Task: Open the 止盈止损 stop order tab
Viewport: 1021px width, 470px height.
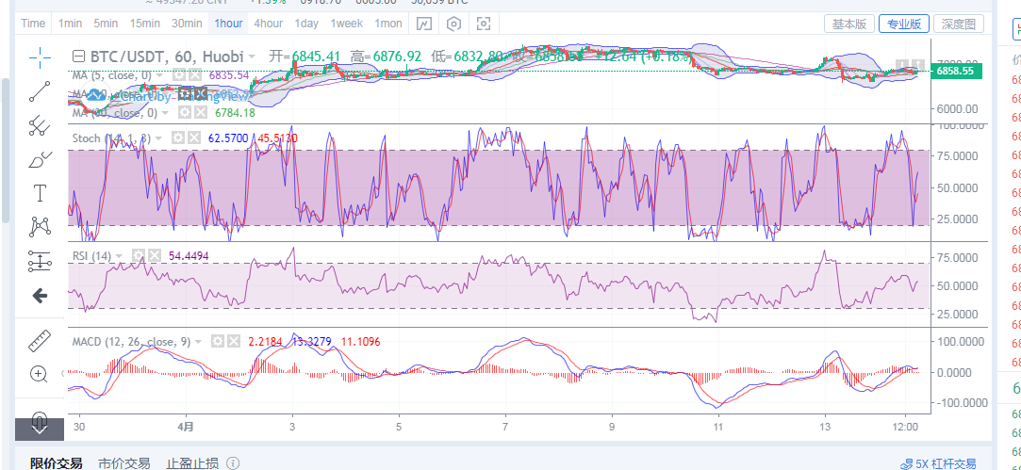Action: click(x=192, y=463)
